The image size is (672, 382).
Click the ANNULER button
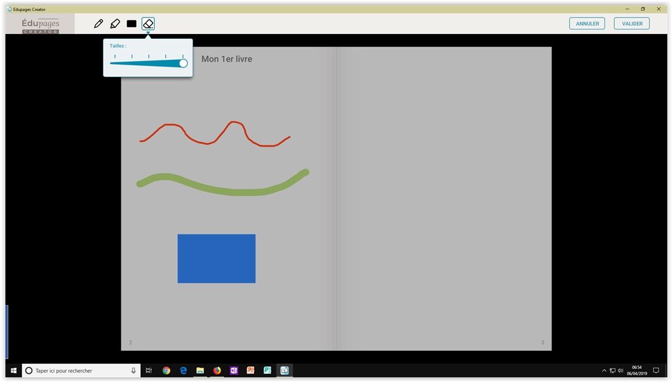point(587,23)
